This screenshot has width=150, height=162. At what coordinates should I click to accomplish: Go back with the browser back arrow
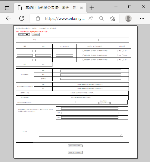point(8,18)
